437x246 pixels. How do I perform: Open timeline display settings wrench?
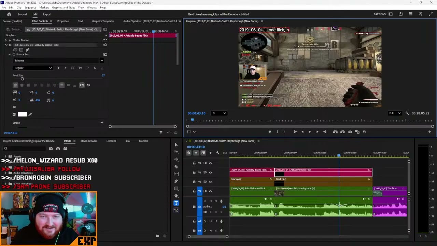pyautogui.click(x=217, y=153)
